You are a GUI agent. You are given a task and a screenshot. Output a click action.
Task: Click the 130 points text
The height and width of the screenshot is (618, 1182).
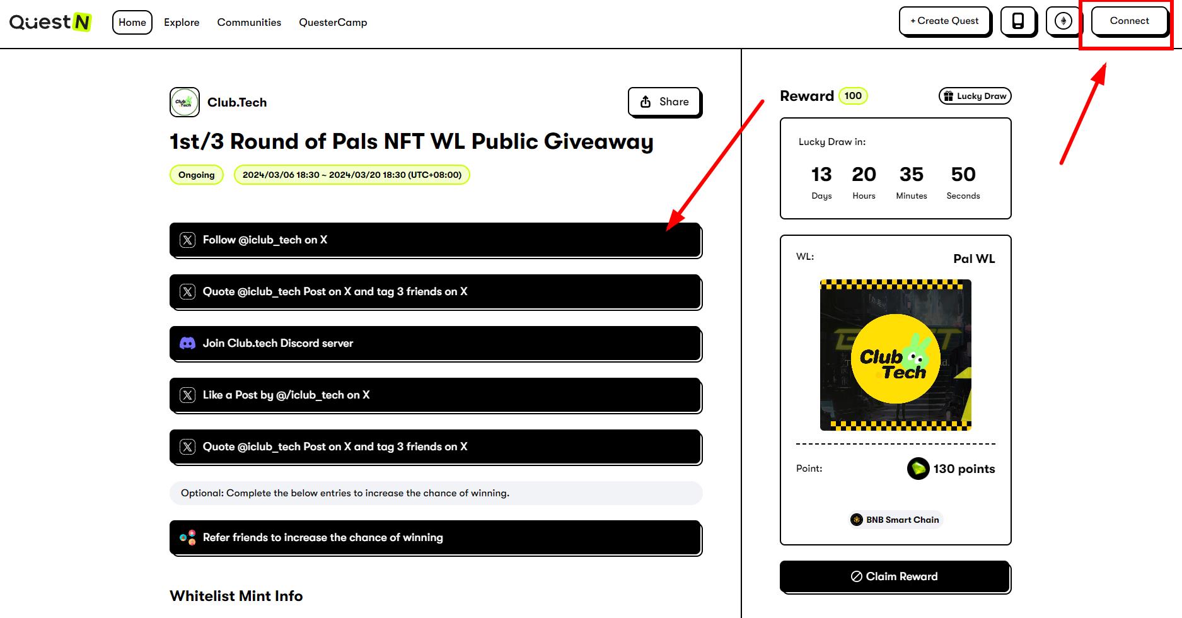(x=964, y=469)
